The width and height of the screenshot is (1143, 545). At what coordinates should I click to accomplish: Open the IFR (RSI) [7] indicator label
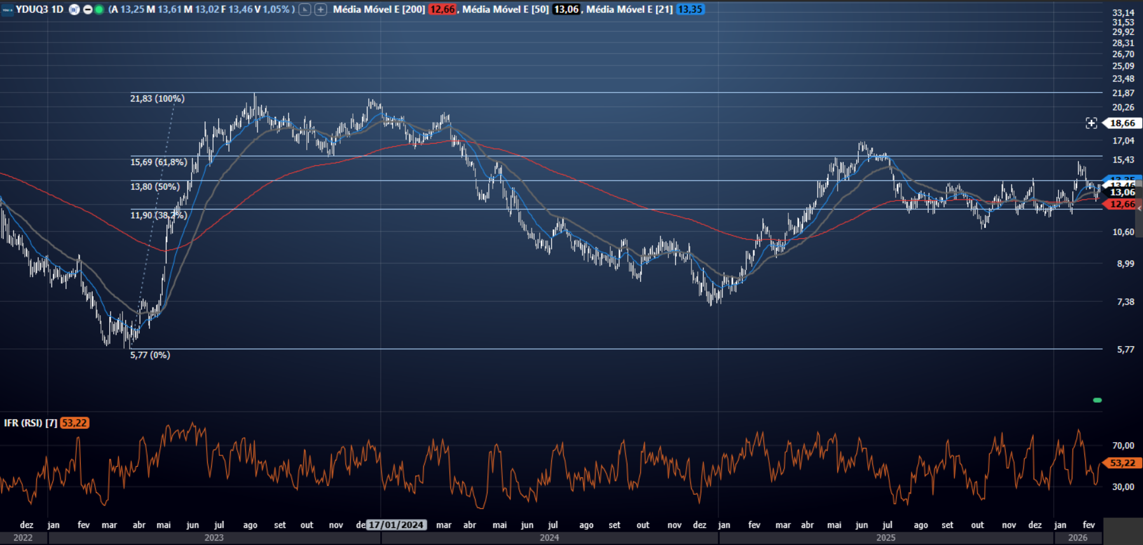(31, 423)
